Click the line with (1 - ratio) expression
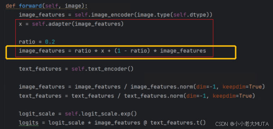Image resolution: width=273 pixels, height=129 pixels. 113,51
